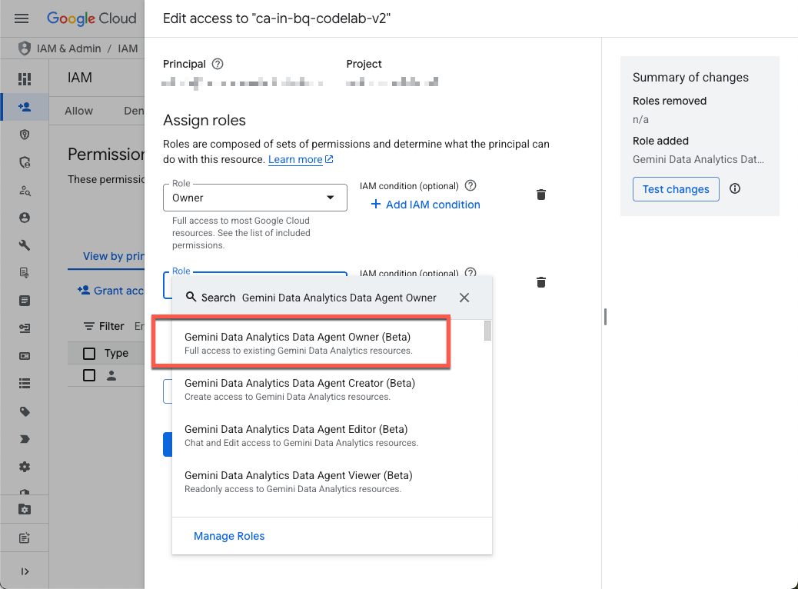This screenshot has width=798, height=589.
Task: Choose Gemini Data Analytics Data Agent Viewer
Action: point(298,481)
